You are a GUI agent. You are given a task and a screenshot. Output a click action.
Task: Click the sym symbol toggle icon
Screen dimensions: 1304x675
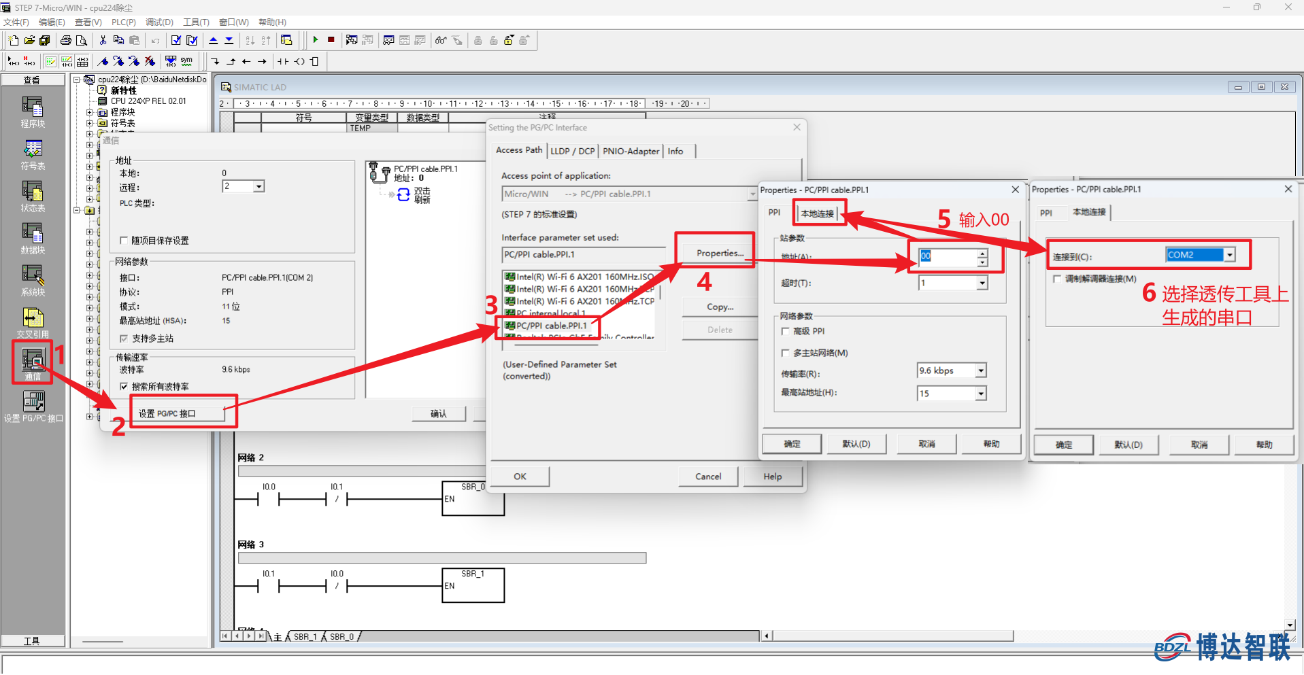(x=186, y=61)
